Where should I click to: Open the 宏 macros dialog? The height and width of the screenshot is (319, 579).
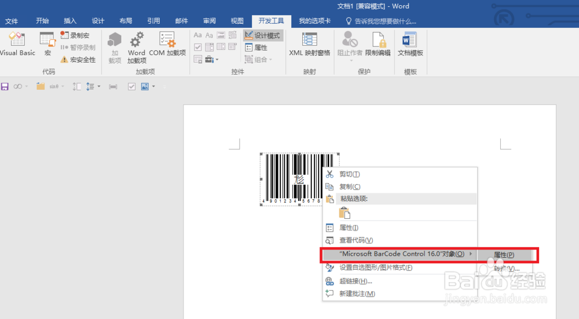click(47, 43)
